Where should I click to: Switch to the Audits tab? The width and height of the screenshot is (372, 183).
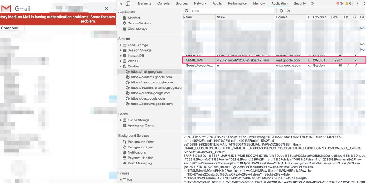217,3
